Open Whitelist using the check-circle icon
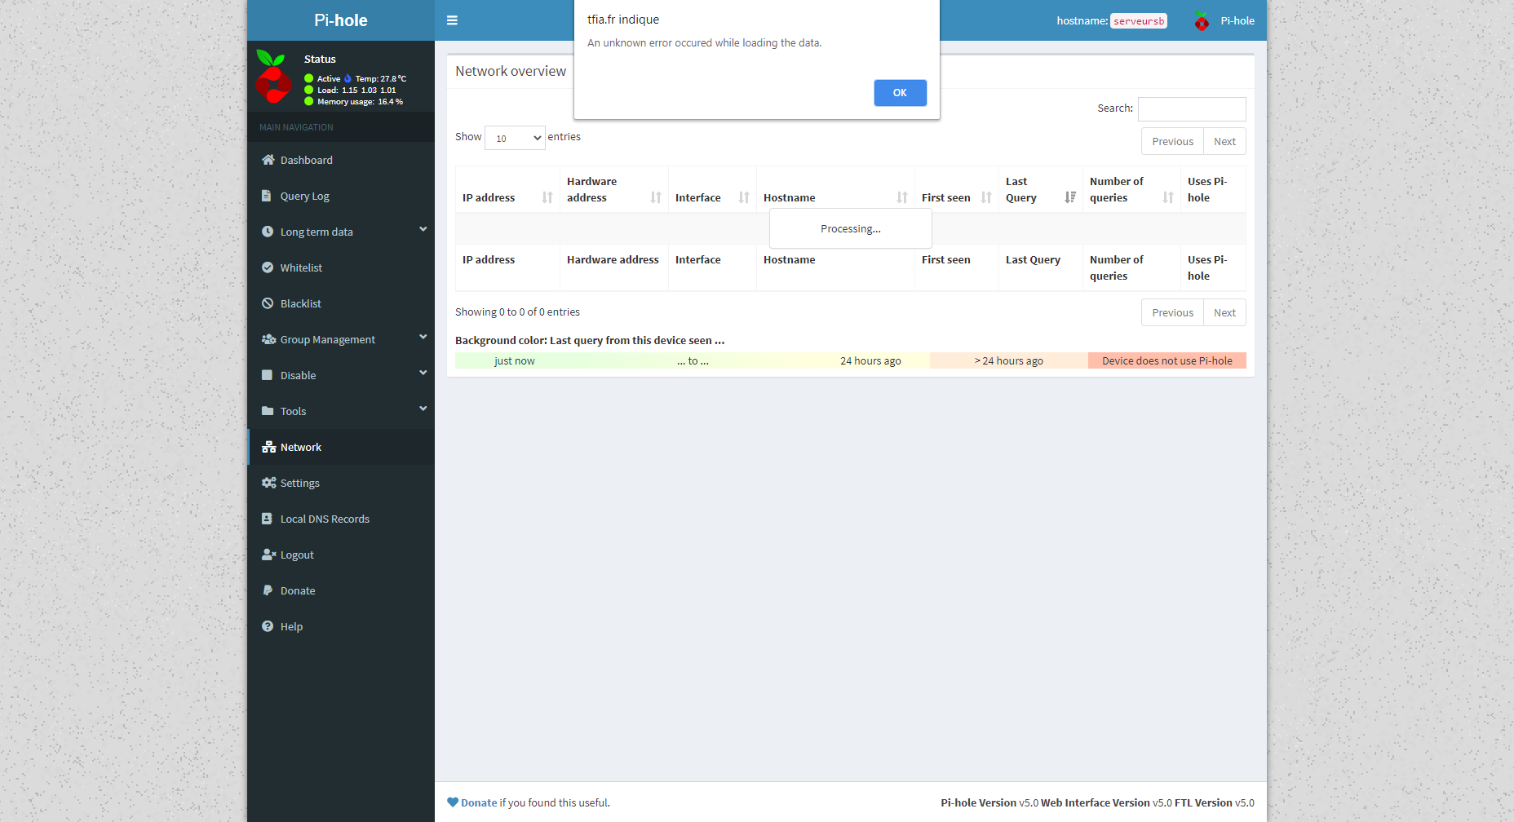 (x=268, y=267)
